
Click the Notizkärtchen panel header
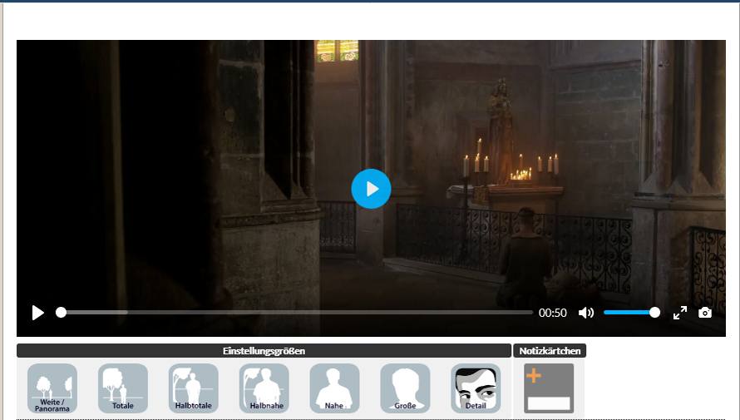pyautogui.click(x=550, y=351)
